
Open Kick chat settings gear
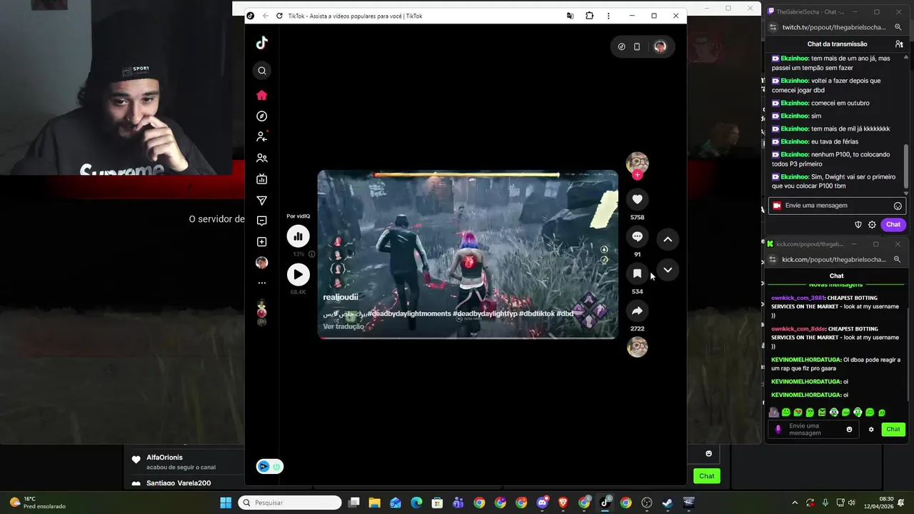pos(871,429)
